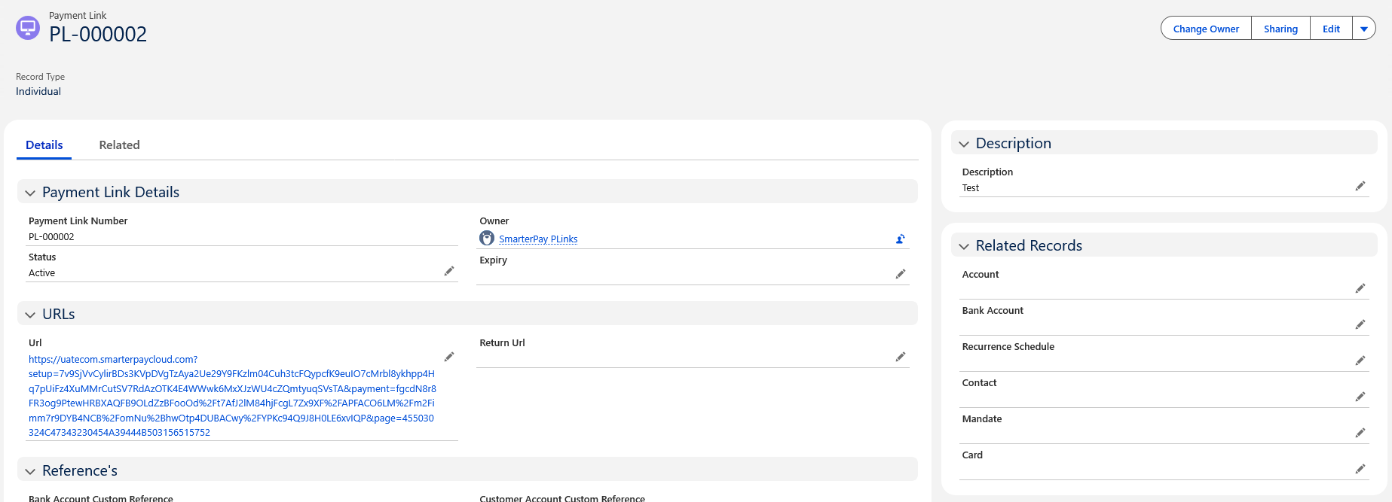1392x502 pixels.
Task: Collapse the Payment Link Details section
Action: 30,193
